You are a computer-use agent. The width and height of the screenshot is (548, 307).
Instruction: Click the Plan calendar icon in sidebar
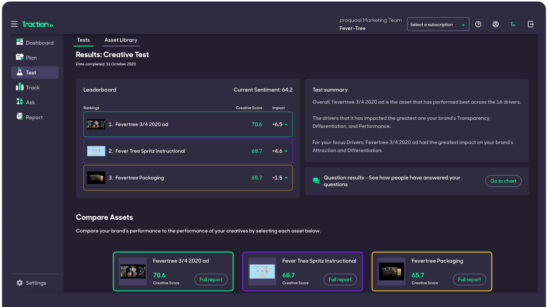(x=20, y=57)
